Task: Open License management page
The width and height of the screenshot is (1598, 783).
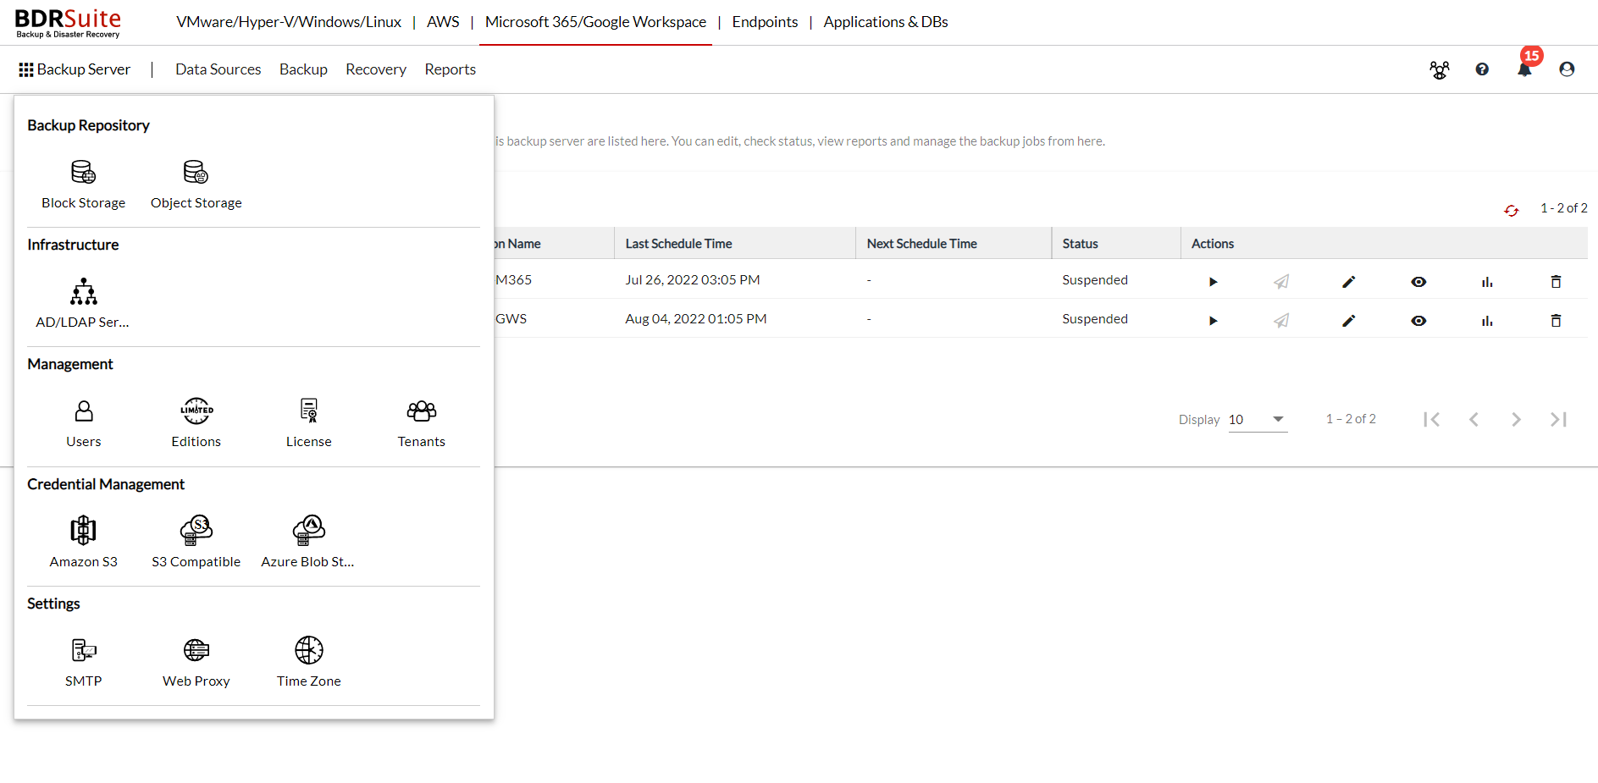Action: pos(308,422)
